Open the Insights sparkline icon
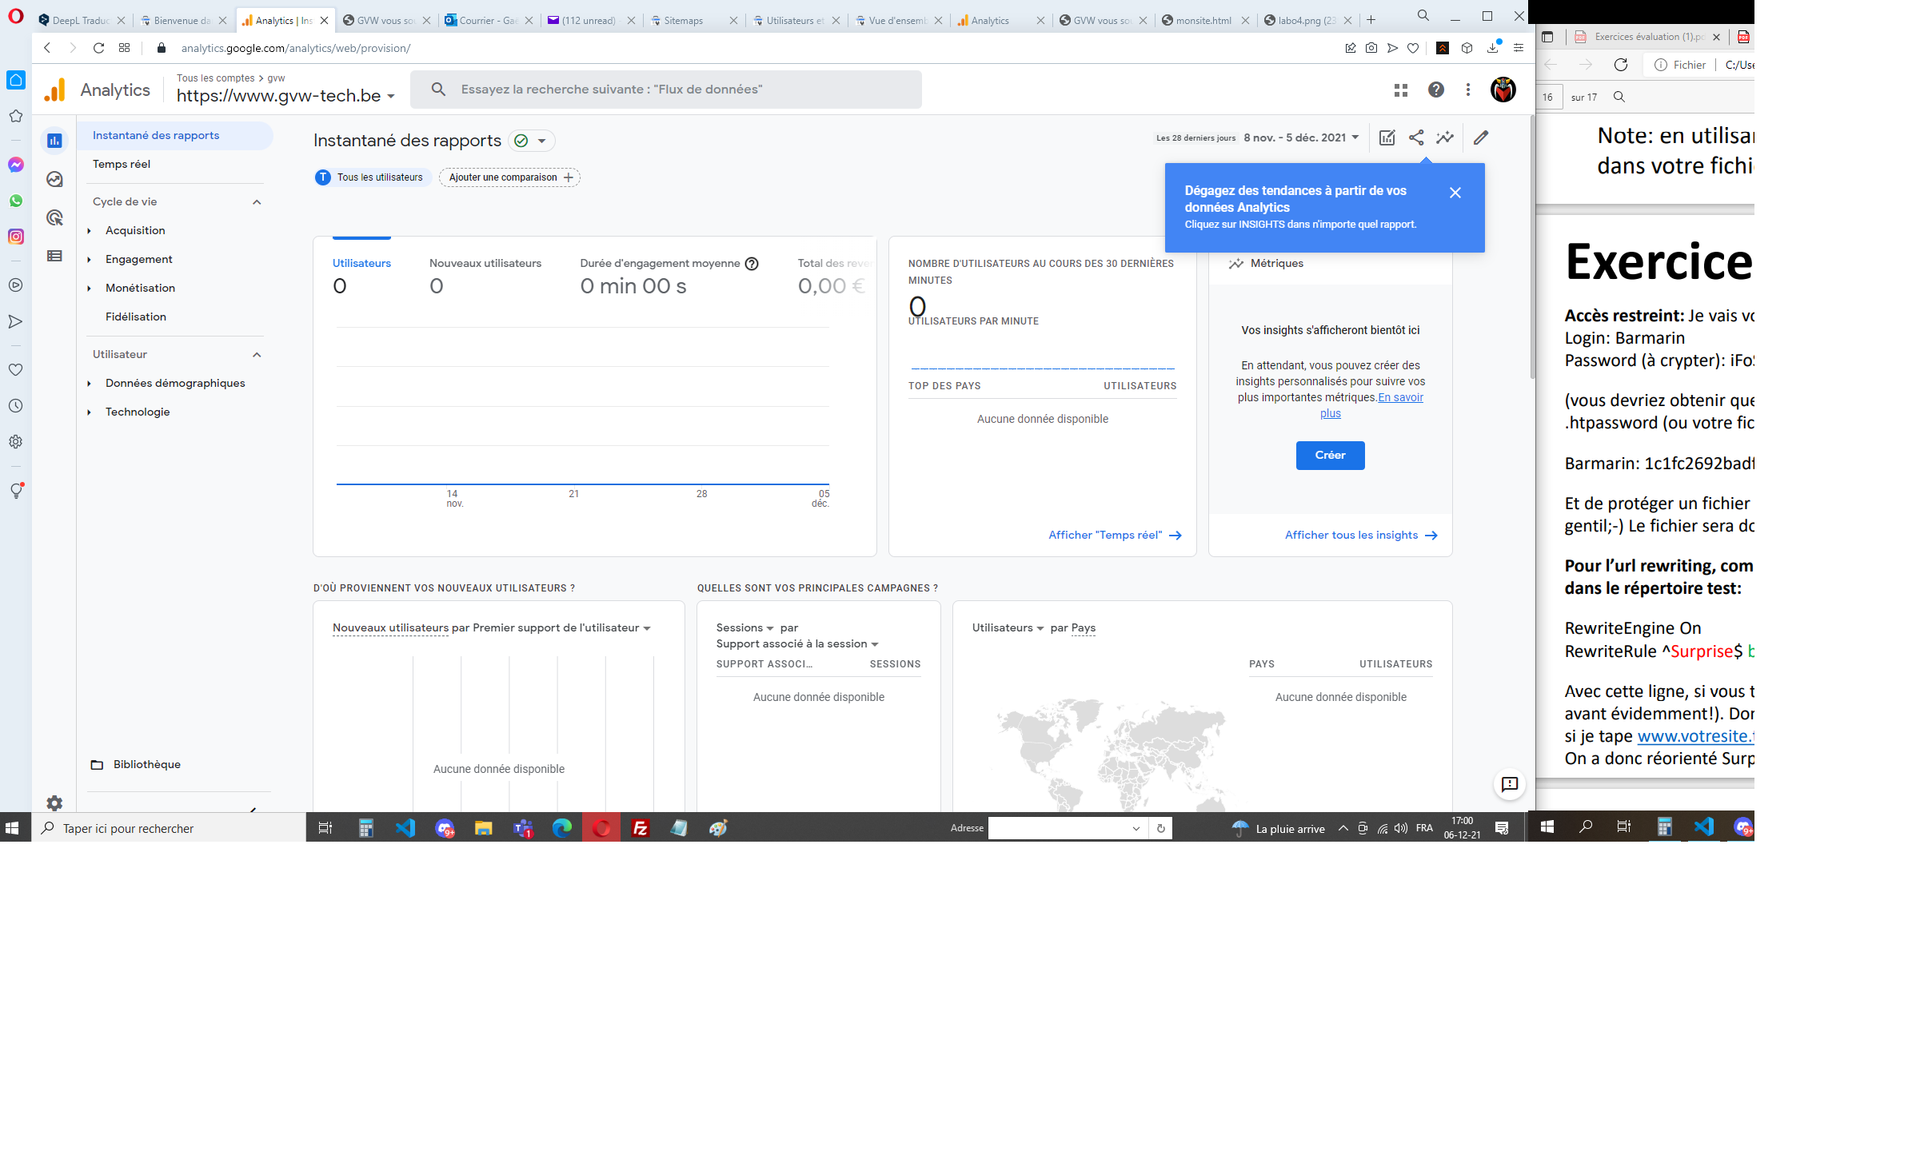This screenshot has width=1916, height=1151. [1444, 137]
